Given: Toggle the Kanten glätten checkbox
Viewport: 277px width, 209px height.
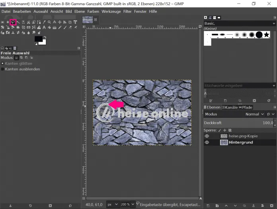Looking at the screenshot, I should (x=2, y=63).
